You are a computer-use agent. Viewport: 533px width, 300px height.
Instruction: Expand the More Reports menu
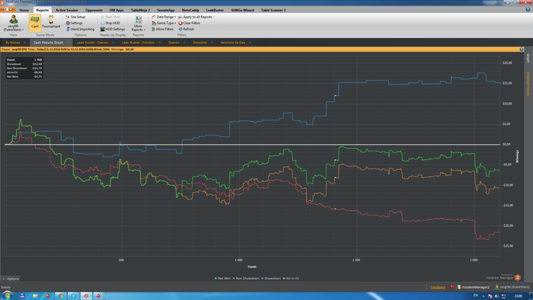(x=138, y=23)
